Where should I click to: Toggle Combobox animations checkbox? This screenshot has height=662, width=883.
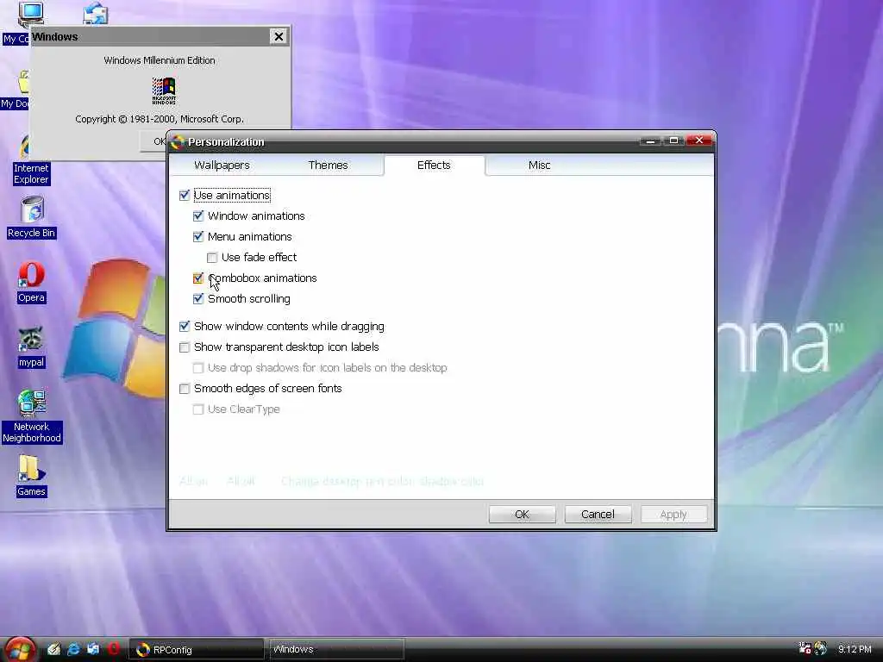pos(197,278)
